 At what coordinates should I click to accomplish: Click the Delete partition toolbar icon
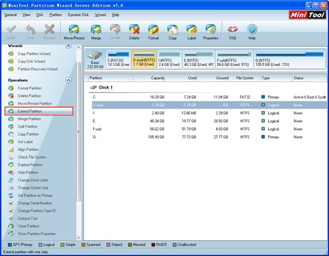134,32
